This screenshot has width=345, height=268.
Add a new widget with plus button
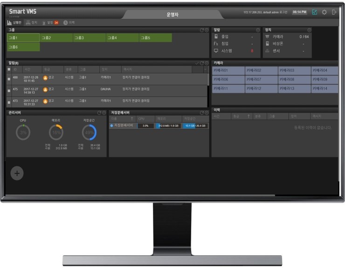[x=17, y=173]
